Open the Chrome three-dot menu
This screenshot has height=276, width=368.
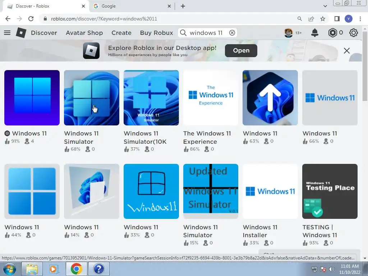click(x=360, y=19)
